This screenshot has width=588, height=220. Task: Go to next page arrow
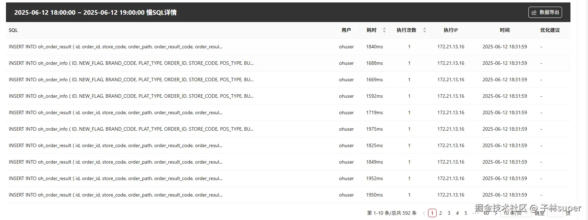pyautogui.click(x=496, y=213)
